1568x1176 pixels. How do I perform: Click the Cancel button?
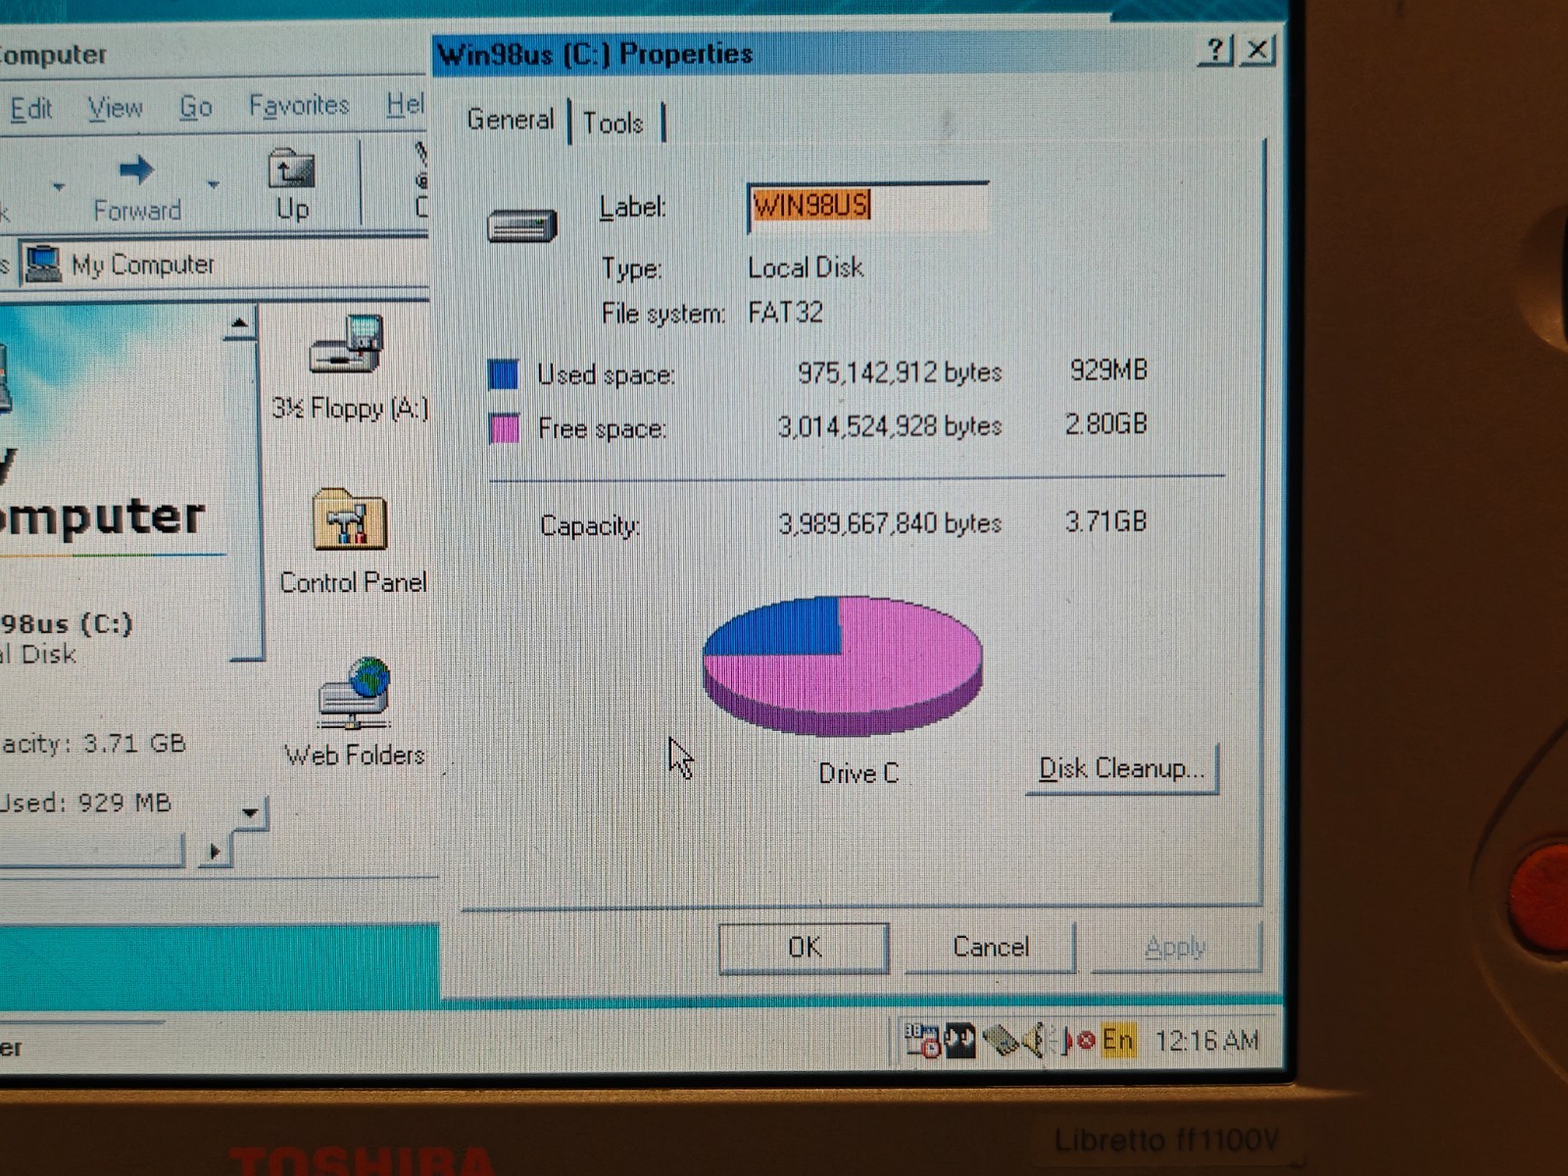coord(991,947)
